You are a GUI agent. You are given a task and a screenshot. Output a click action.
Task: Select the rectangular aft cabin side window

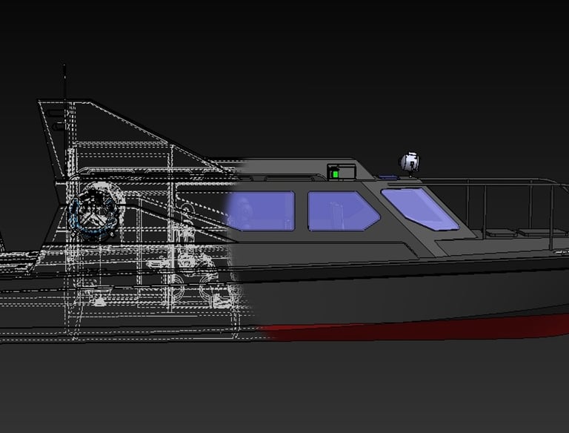(260, 211)
